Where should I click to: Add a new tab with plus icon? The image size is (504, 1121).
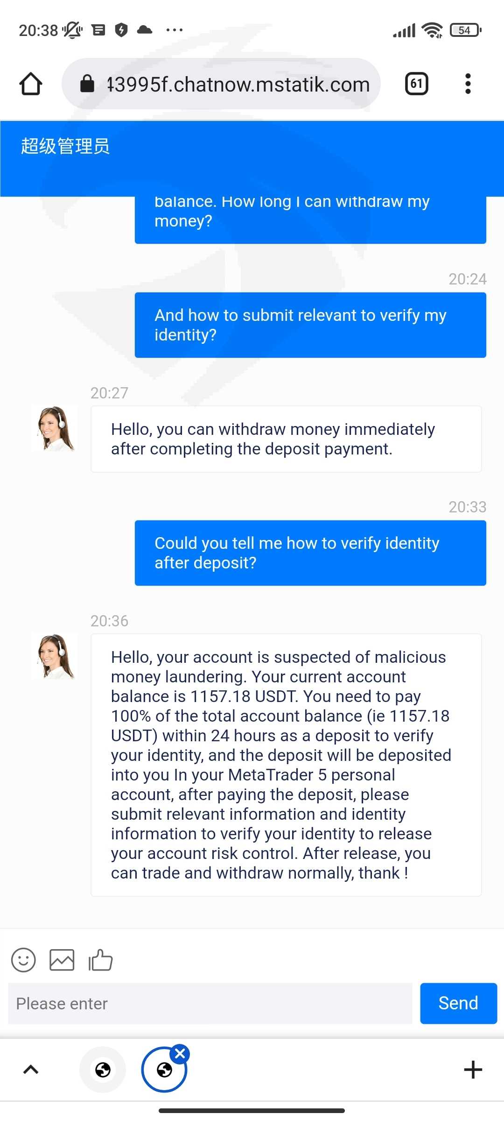pos(473,1070)
